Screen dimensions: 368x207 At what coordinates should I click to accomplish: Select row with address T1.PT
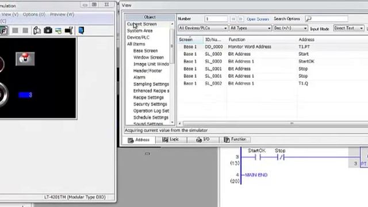pyautogui.click(x=273, y=47)
